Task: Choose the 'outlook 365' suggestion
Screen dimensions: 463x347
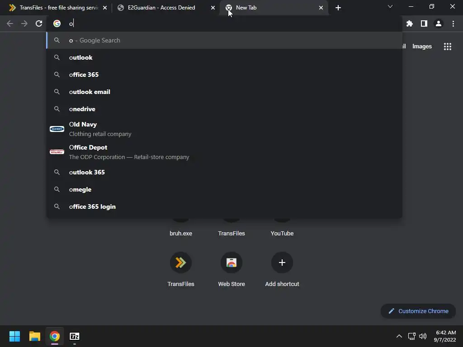Action: click(224, 172)
